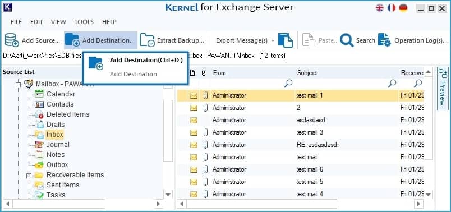Click the Sent Items folder icon
The image size is (451, 212).
pyautogui.click(x=39, y=185)
